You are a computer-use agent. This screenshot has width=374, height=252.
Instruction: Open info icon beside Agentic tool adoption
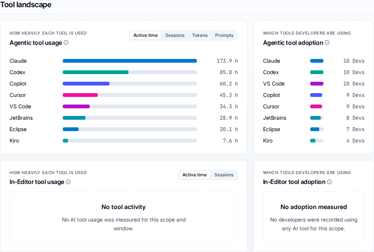327,43
